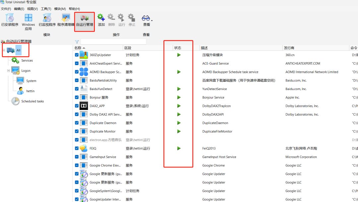This screenshot has width=358, height=202.
Task: Click the FEIQ chat bubble icon
Action: 84,148
